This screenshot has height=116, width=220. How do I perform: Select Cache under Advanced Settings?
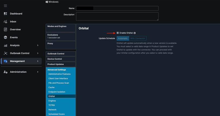pyautogui.click(x=52, y=87)
